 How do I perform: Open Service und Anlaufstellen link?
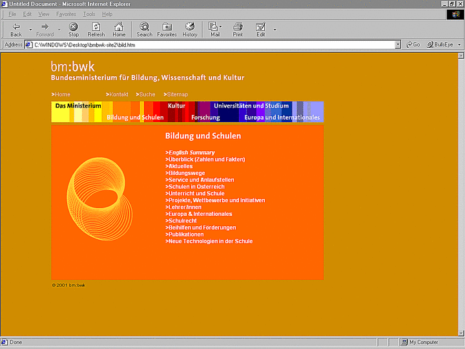tap(200, 180)
